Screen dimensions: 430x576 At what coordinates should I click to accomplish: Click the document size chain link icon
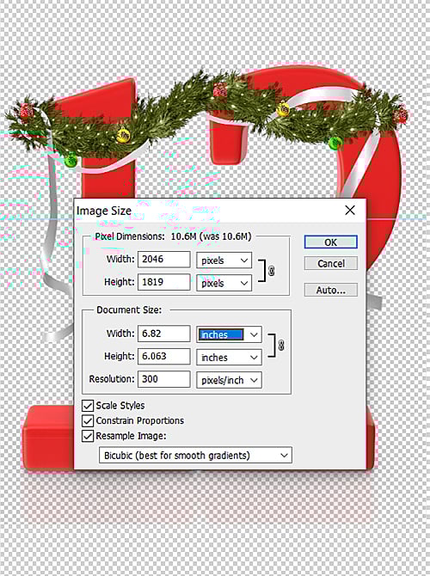pyautogui.click(x=281, y=346)
